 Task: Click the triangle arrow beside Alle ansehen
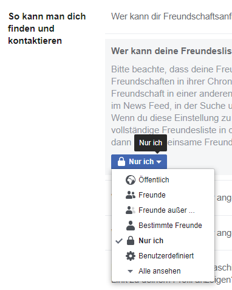[x=131, y=271]
